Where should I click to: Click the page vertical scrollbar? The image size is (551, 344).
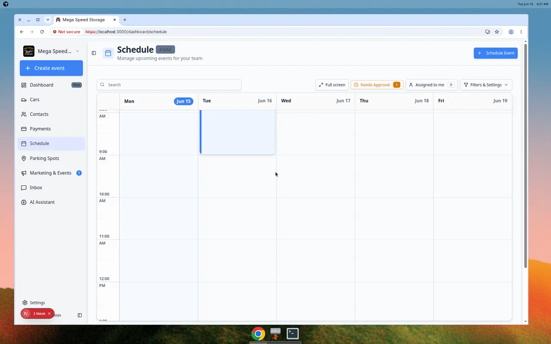526,156
